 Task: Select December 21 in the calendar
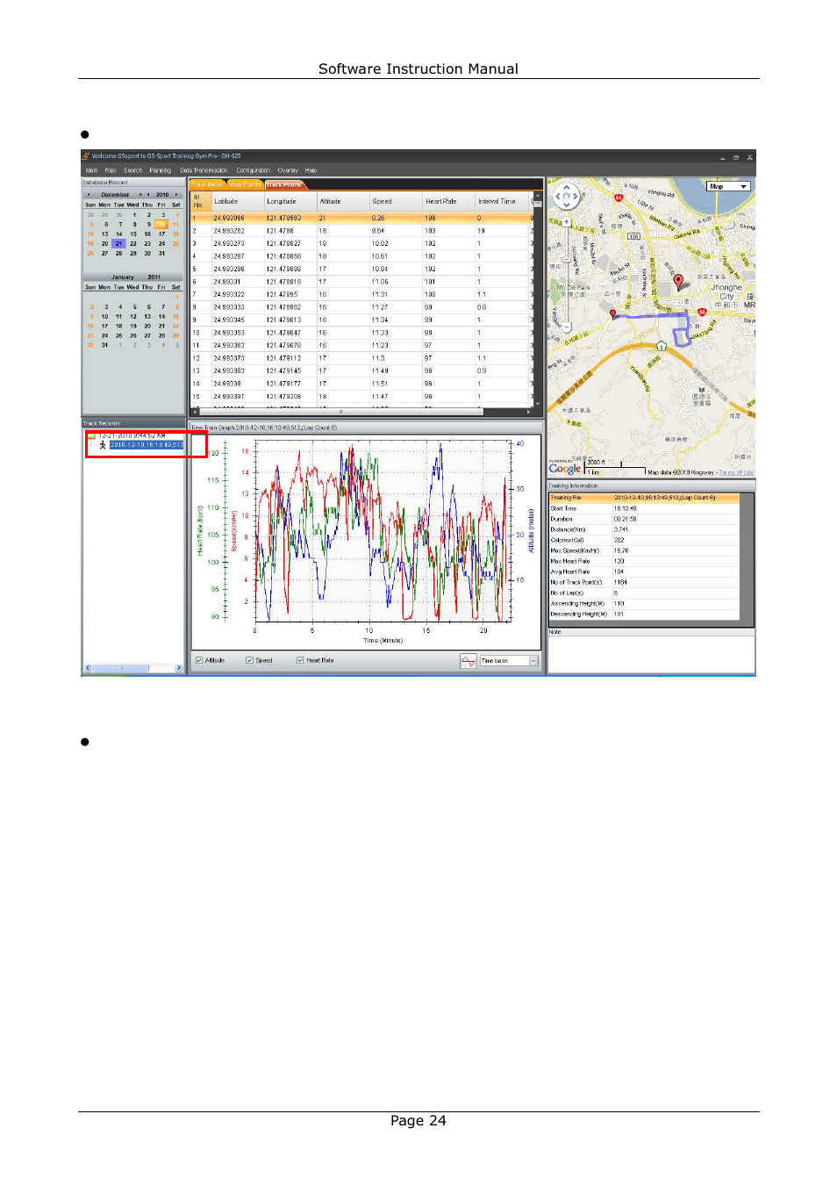point(119,243)
